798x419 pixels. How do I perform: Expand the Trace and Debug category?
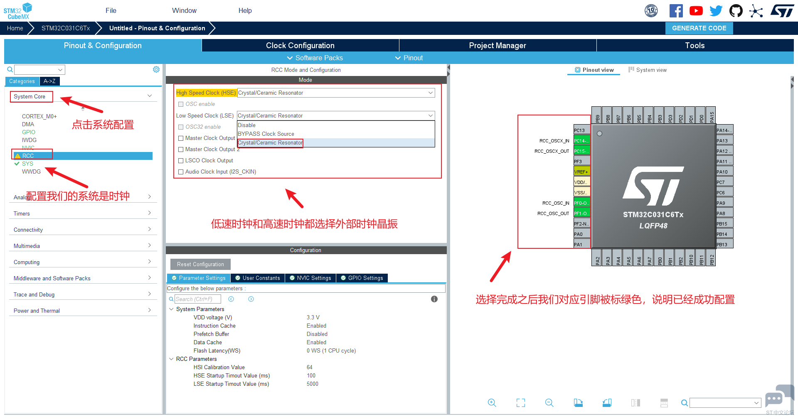(150, 294)
